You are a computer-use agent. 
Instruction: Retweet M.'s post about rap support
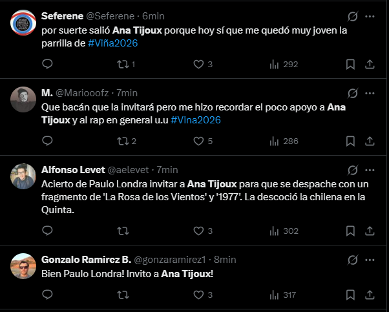point(121,141)
